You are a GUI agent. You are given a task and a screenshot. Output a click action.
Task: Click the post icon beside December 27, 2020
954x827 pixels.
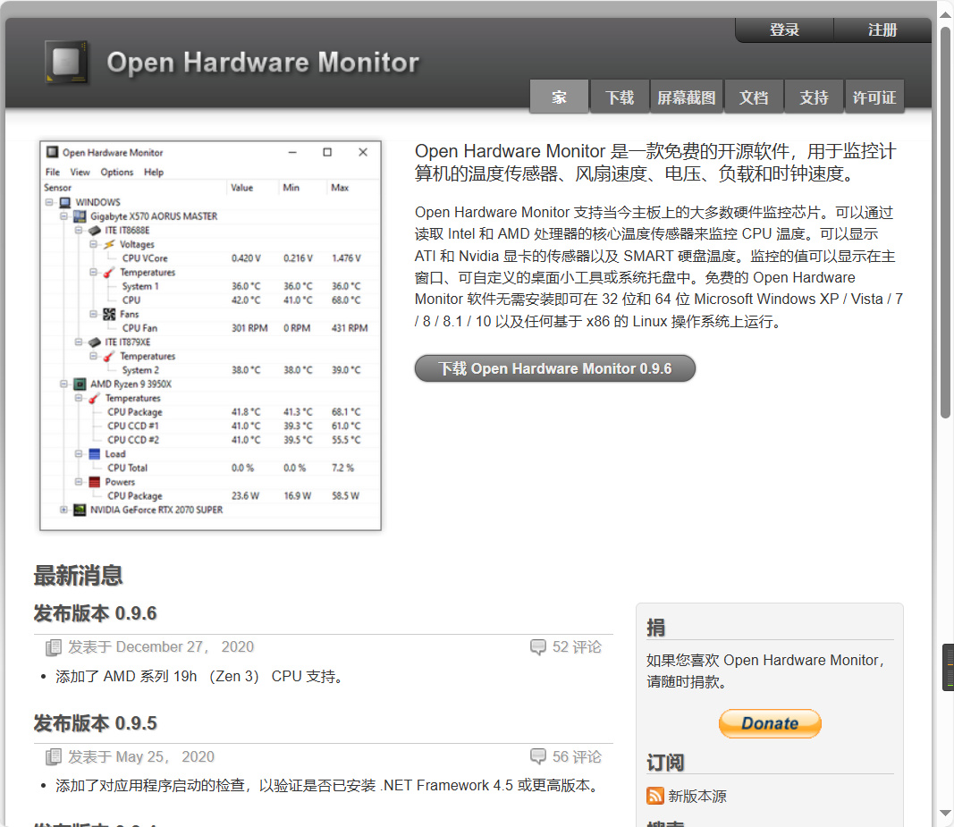[54, 647]
